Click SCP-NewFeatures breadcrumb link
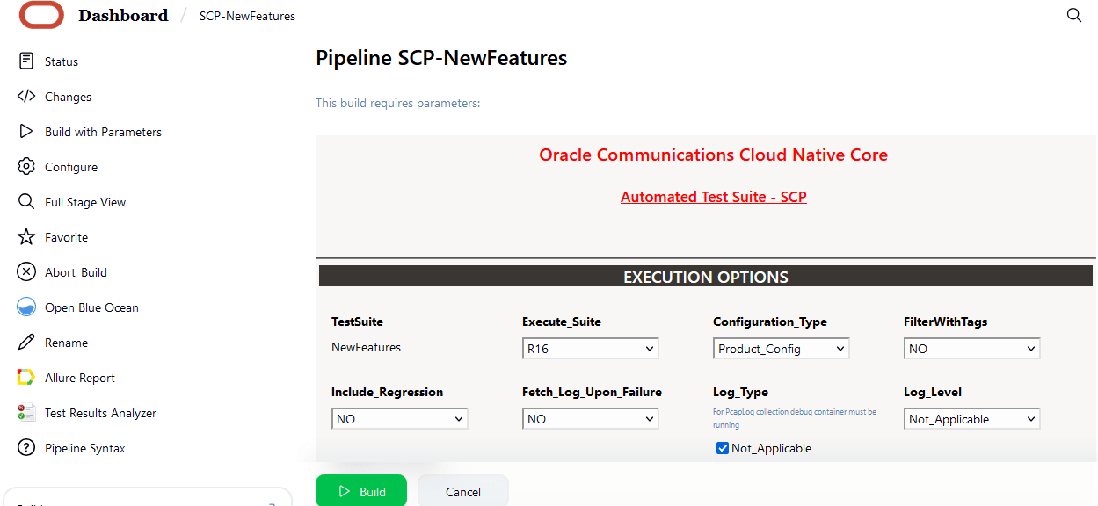The image size is (1098, 506). pyautogui.click(x=247, y=16)
